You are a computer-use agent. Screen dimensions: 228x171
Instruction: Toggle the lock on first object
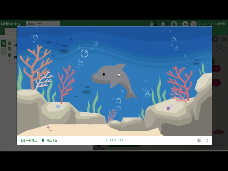(10, 48)
